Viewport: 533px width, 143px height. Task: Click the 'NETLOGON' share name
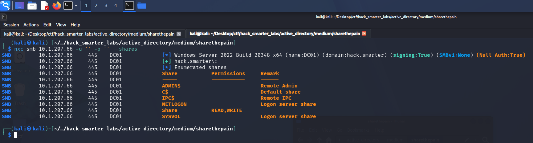coord(174,104)
